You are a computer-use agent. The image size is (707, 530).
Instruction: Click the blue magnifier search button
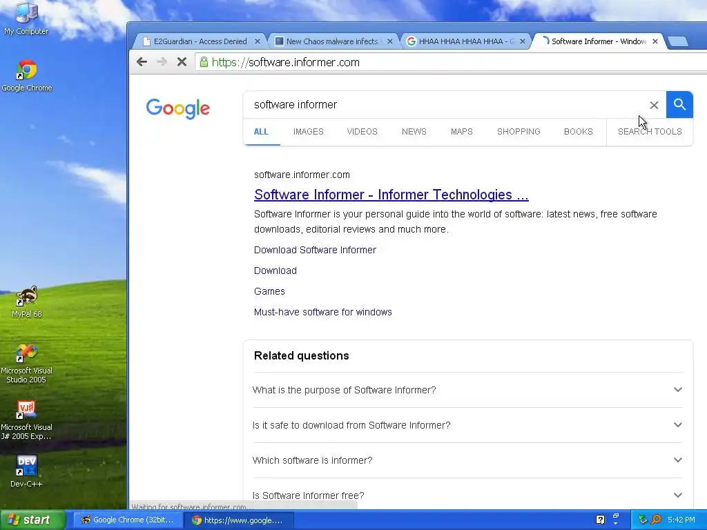click(679, 105)
